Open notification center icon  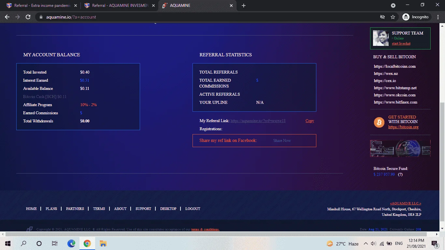435,243
